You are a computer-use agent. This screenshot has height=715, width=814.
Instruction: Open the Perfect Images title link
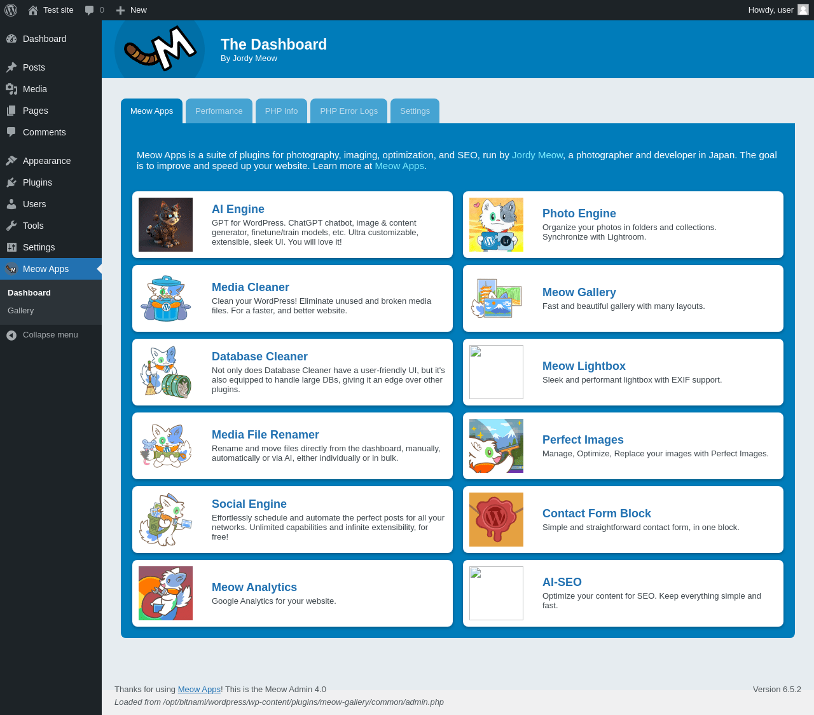583,440
